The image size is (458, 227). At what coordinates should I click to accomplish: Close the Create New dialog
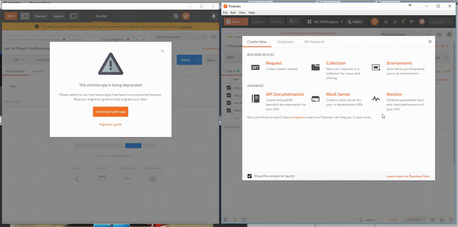pos(430,42)
